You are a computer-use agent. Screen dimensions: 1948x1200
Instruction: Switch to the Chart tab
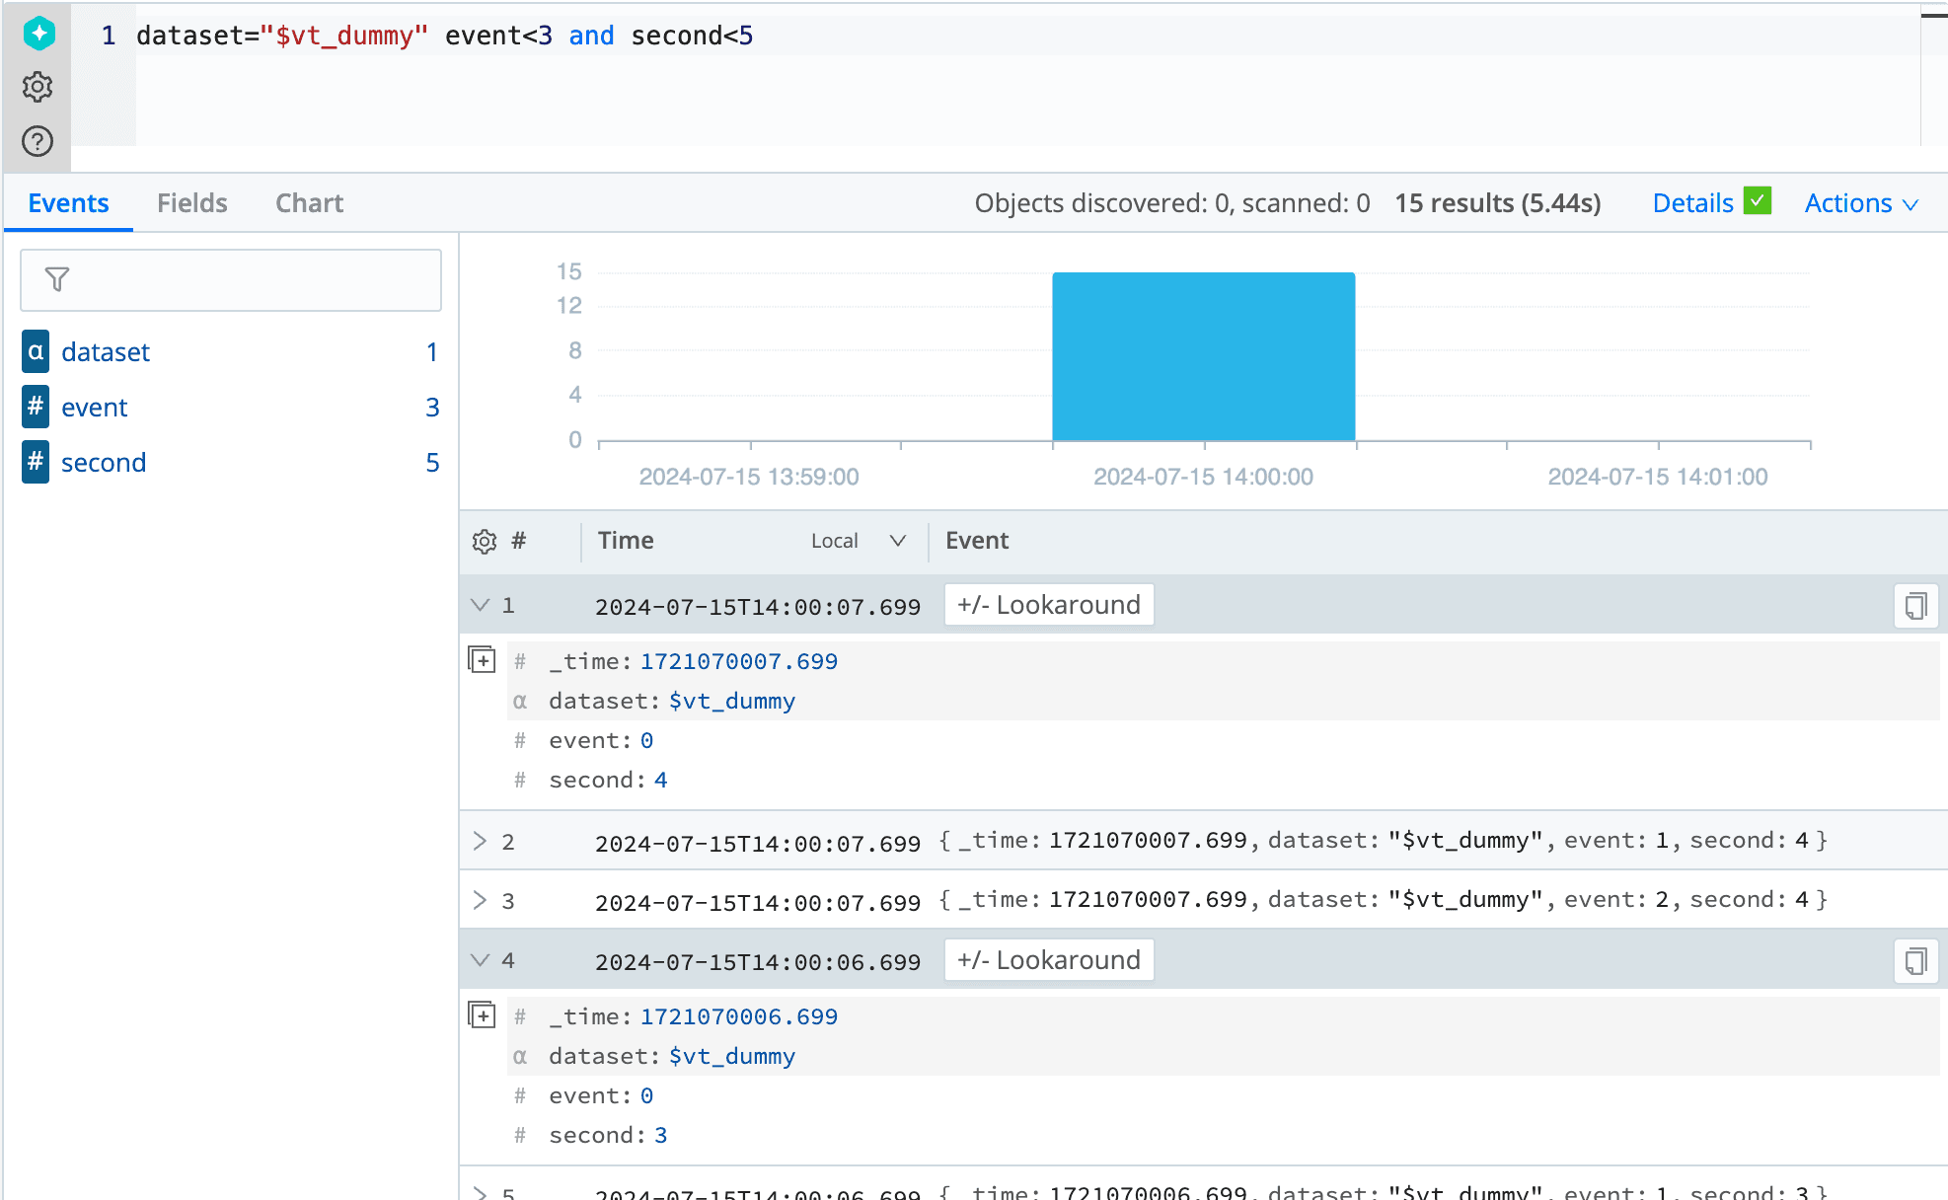point(309,203)
